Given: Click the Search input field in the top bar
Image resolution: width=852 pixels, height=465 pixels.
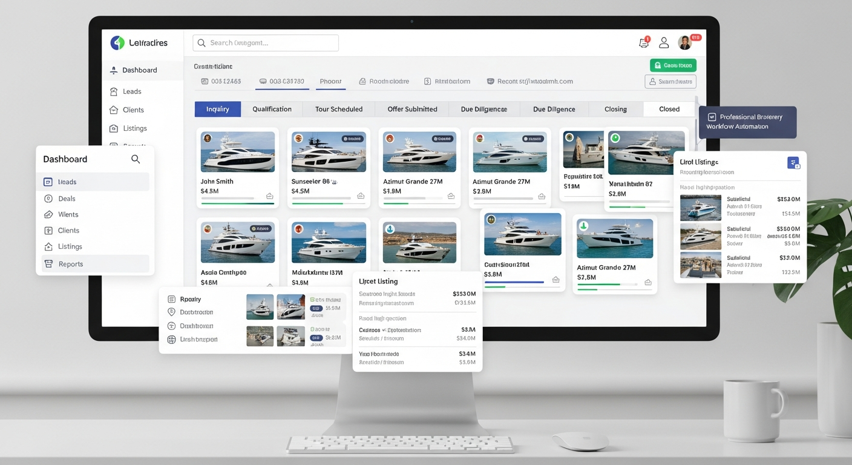Looking at the screenshot, I should 266,43.
